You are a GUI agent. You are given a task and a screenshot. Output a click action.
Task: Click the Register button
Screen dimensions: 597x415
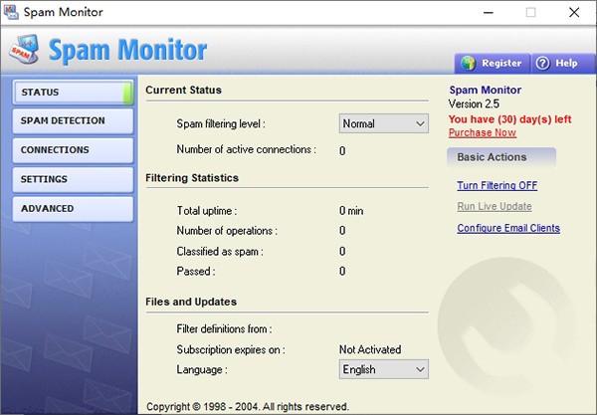(492, 63)
